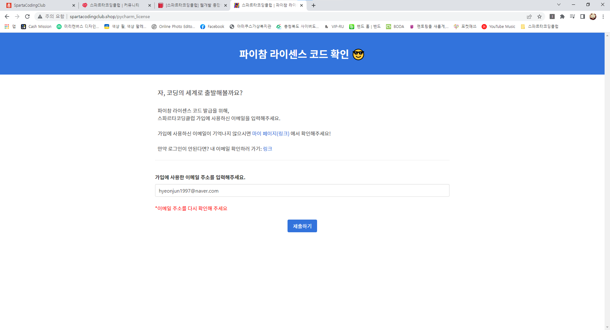The height and width of the screenshot is (330, 610).
Task: Open YouTube Music bookmark
Action: [498, 27]
